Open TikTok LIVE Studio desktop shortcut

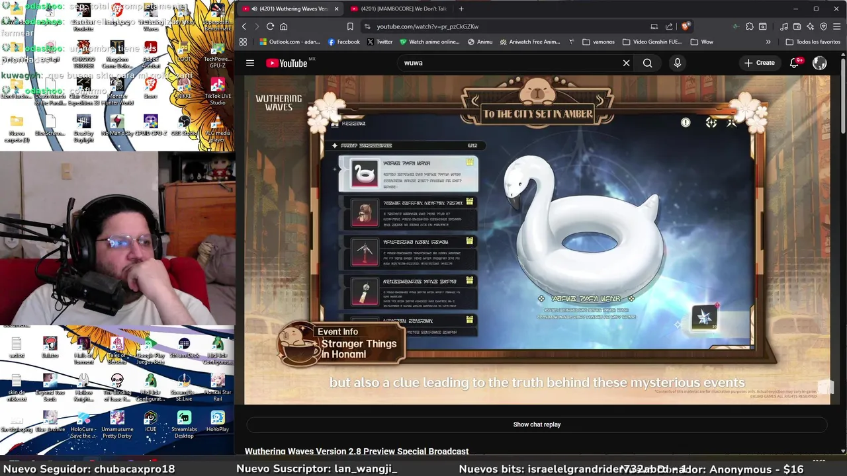pos(218,91)
